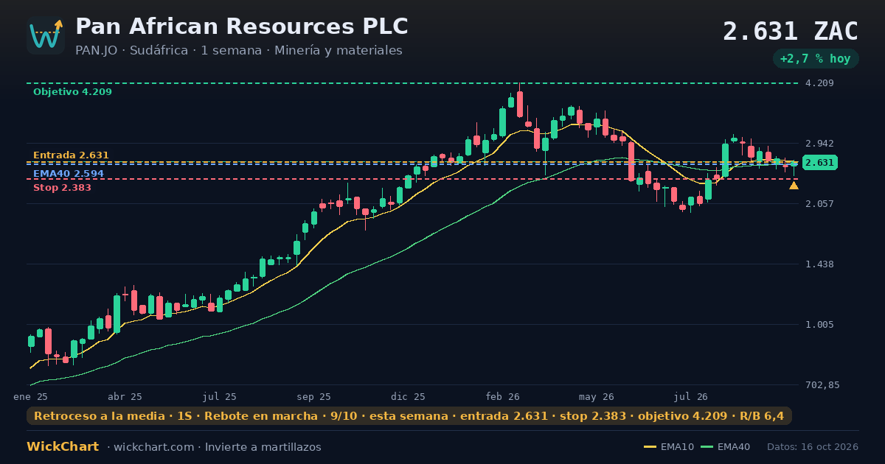Click the EMA10 yellow legend swatch
The image size is (885, 464).
[650, 447]
